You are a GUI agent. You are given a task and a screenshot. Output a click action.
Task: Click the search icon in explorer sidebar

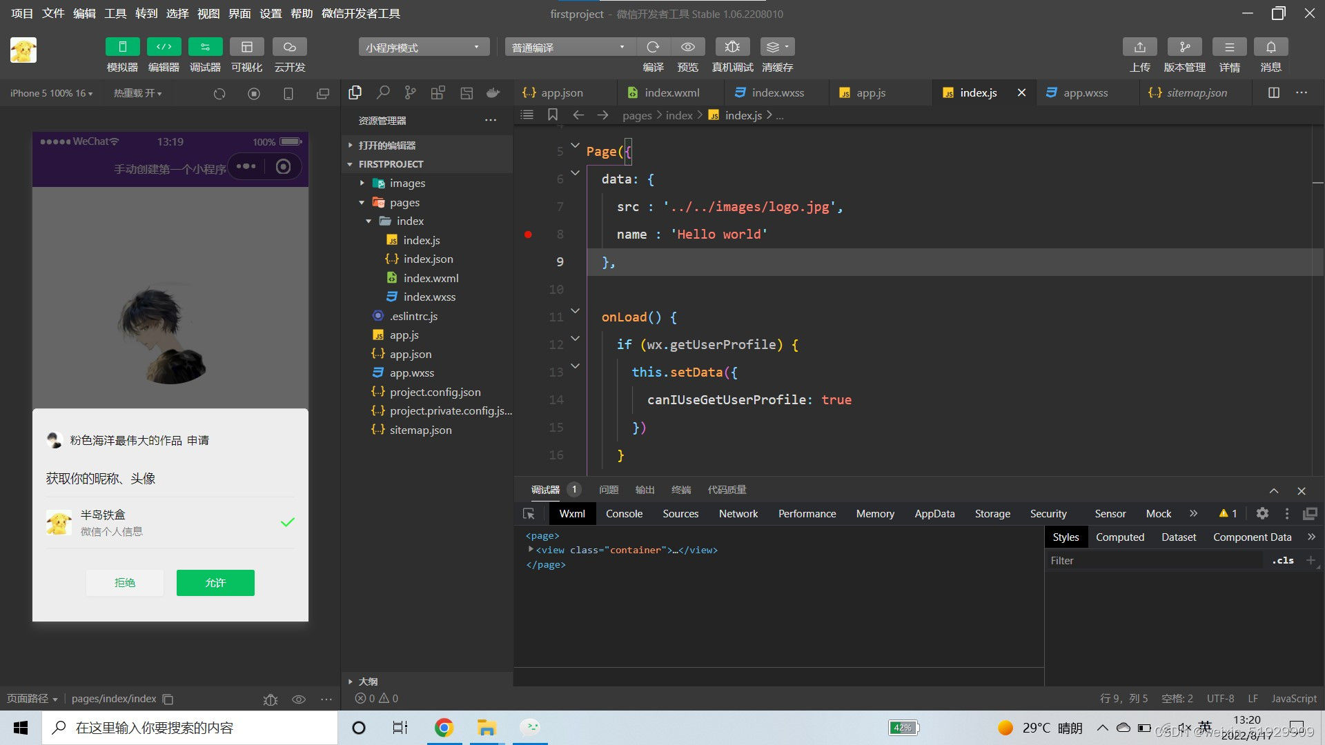pos(383,93)
